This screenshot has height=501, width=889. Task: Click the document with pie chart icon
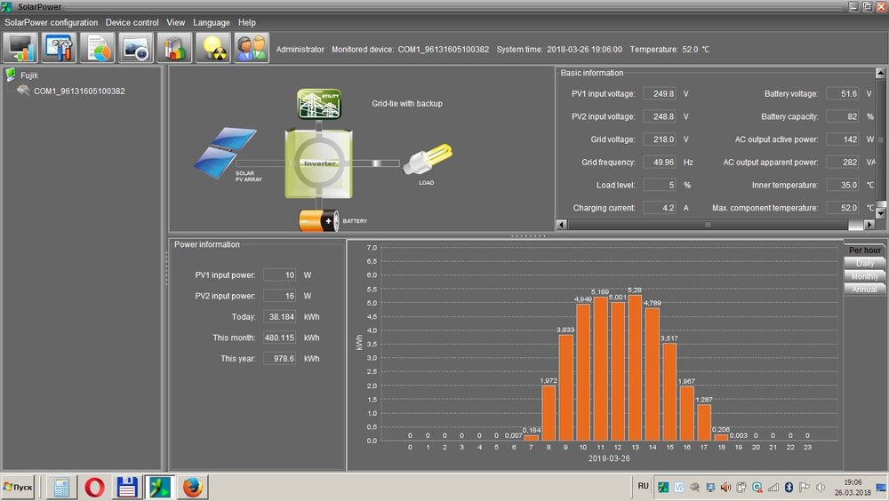tap(98, 48)
